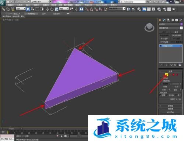
Task: Click the purple object color swatch
Action: [181, 24]
